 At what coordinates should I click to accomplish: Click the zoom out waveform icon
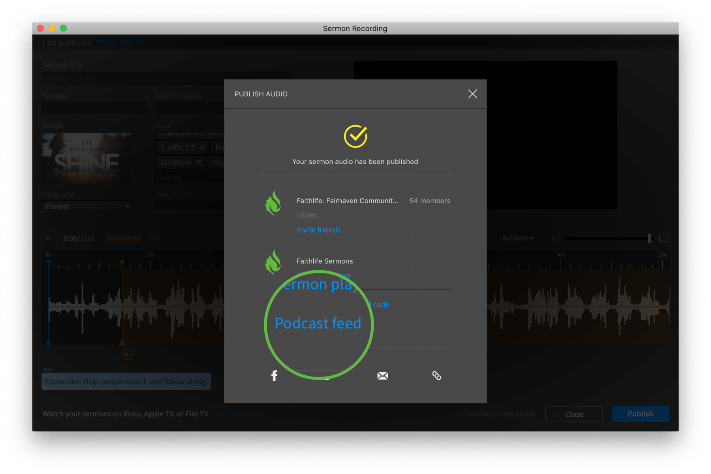tap(556, 238)
